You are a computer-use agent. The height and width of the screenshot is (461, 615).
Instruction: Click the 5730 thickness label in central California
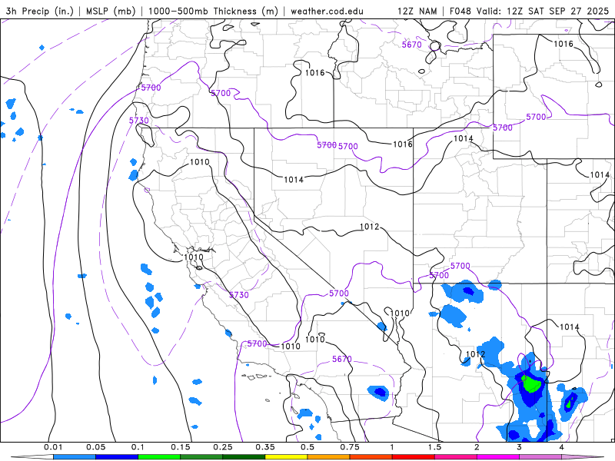click(x=239, y=295)
